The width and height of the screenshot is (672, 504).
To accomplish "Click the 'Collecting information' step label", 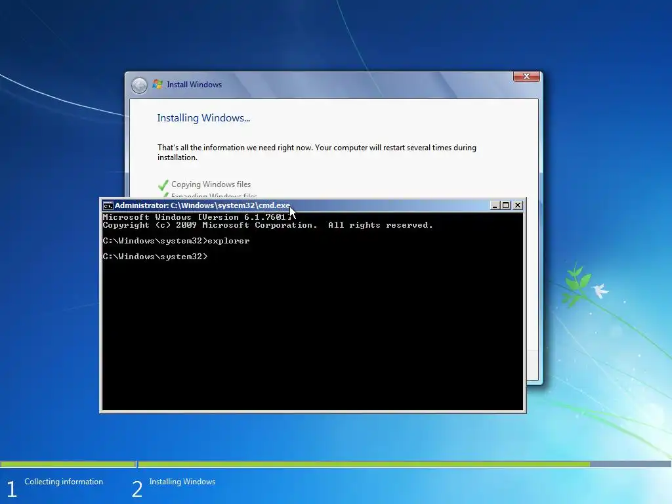I will (x=64, y=482).
